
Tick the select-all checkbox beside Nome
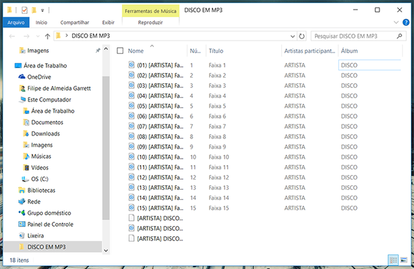[x=120, y=51]
